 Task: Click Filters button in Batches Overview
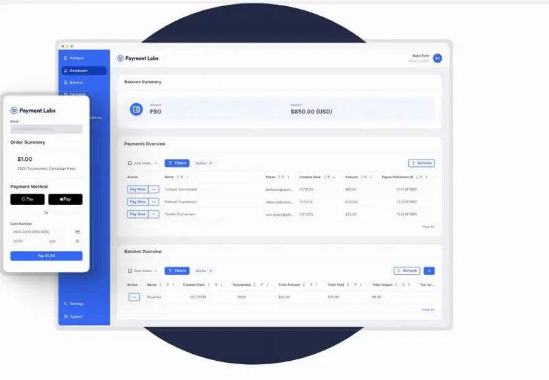pyautogui.click(x=177, y=271)
